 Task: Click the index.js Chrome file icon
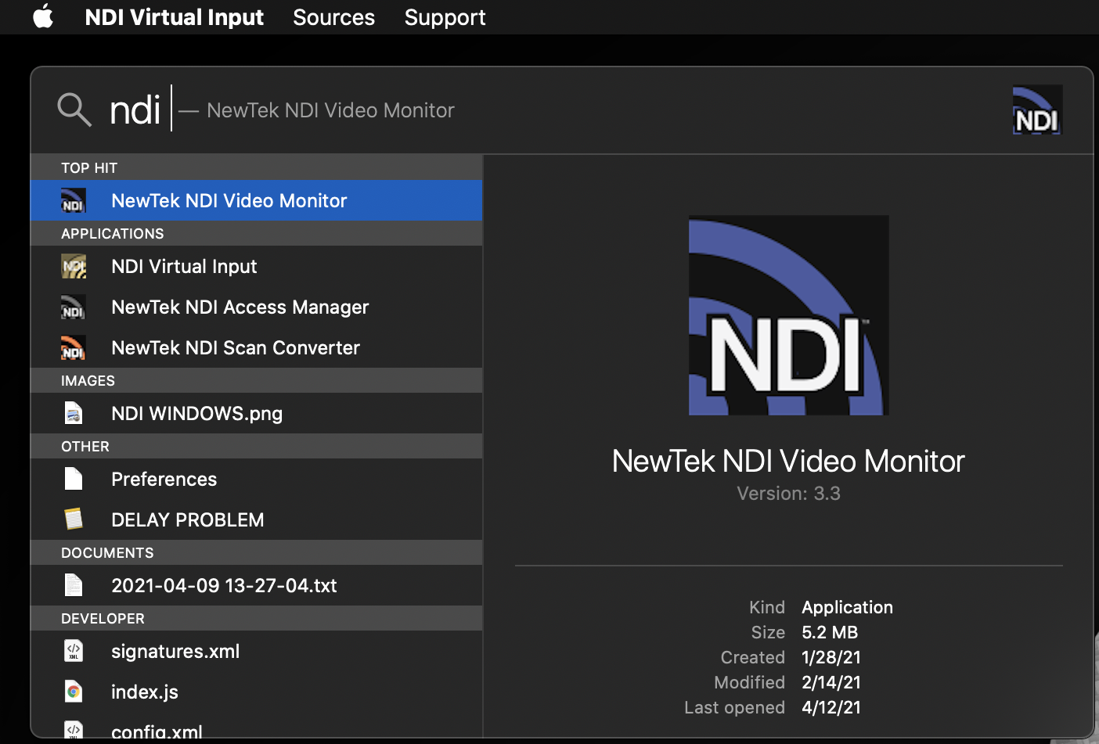click(74, 692)
